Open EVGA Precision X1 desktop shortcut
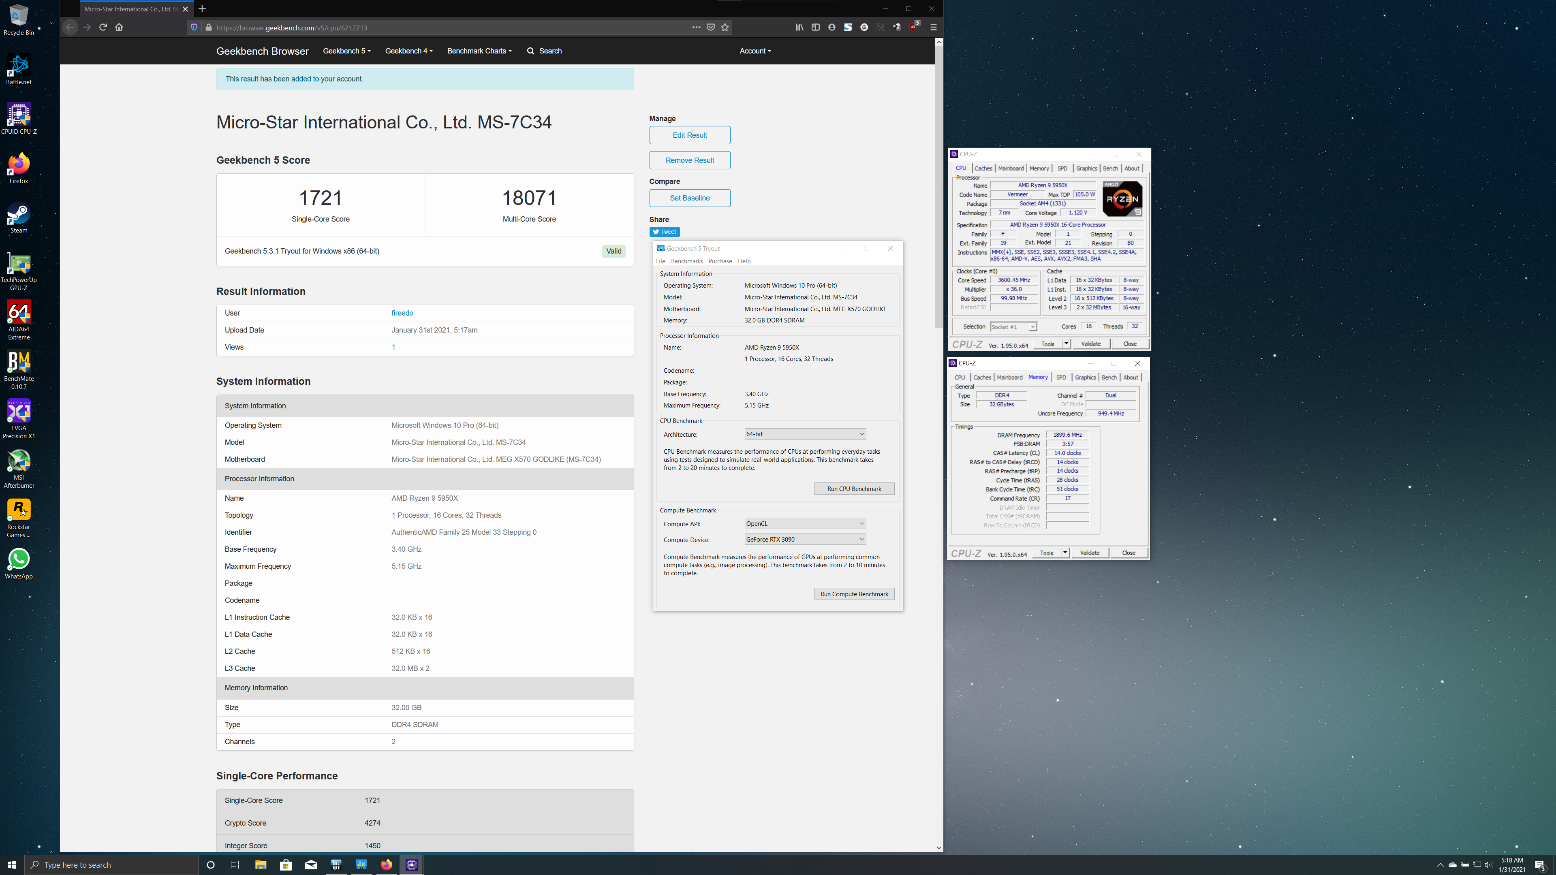 point(19,419)
